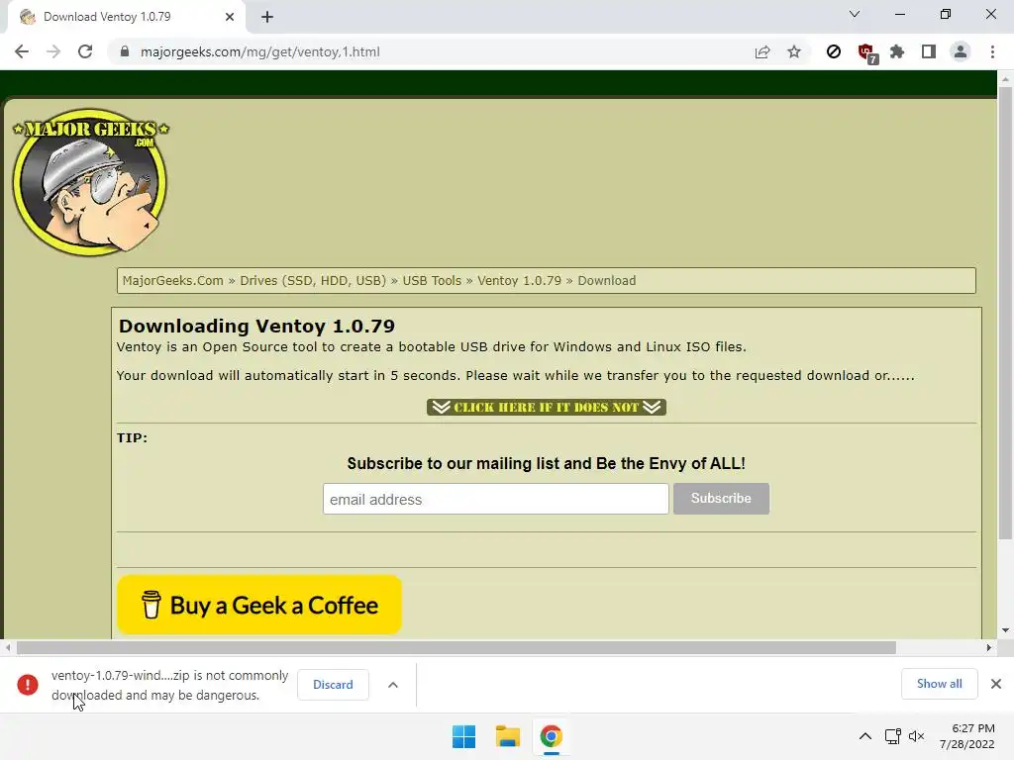
Task: Click the browser forward arrow
Action: (x=53, y=51)
